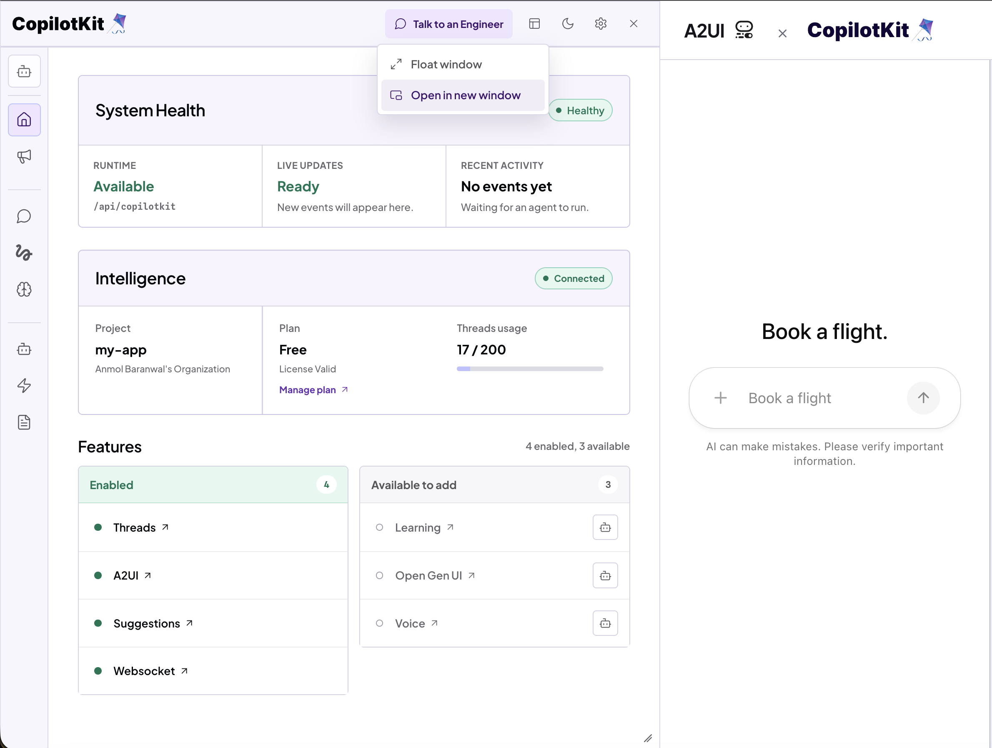Select the lightning bolt icon in sidebar
The width and height of the screenshot is (992, 748).
tap(24, 385)
